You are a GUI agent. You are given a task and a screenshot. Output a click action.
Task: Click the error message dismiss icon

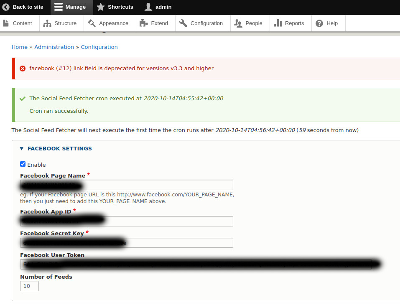[23, 68]
